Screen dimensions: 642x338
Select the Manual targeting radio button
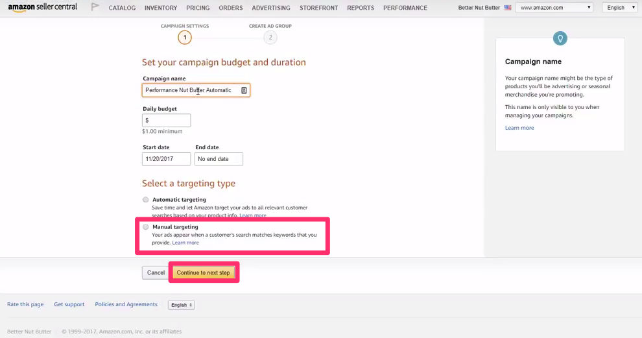(x=146, y=226)
